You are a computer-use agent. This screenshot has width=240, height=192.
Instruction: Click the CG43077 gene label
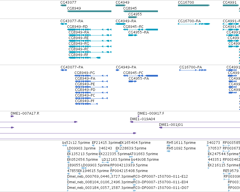68,3
